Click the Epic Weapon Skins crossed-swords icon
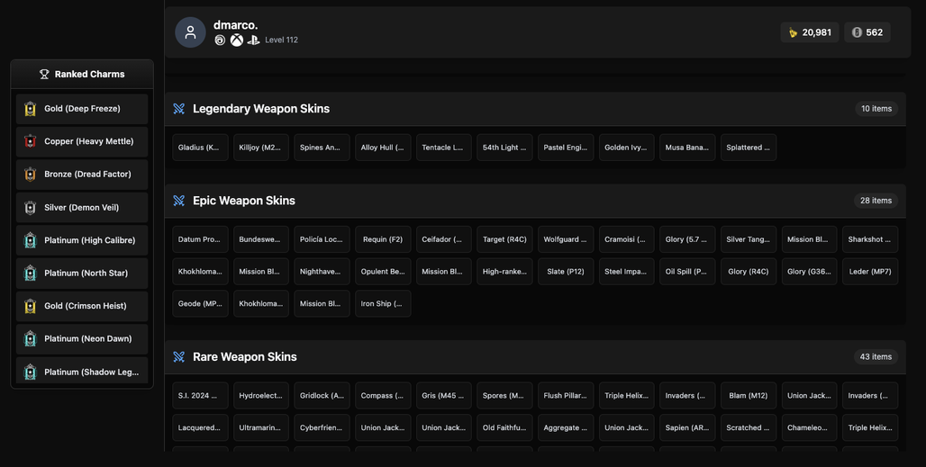926x467 pixels. [179, 201]
